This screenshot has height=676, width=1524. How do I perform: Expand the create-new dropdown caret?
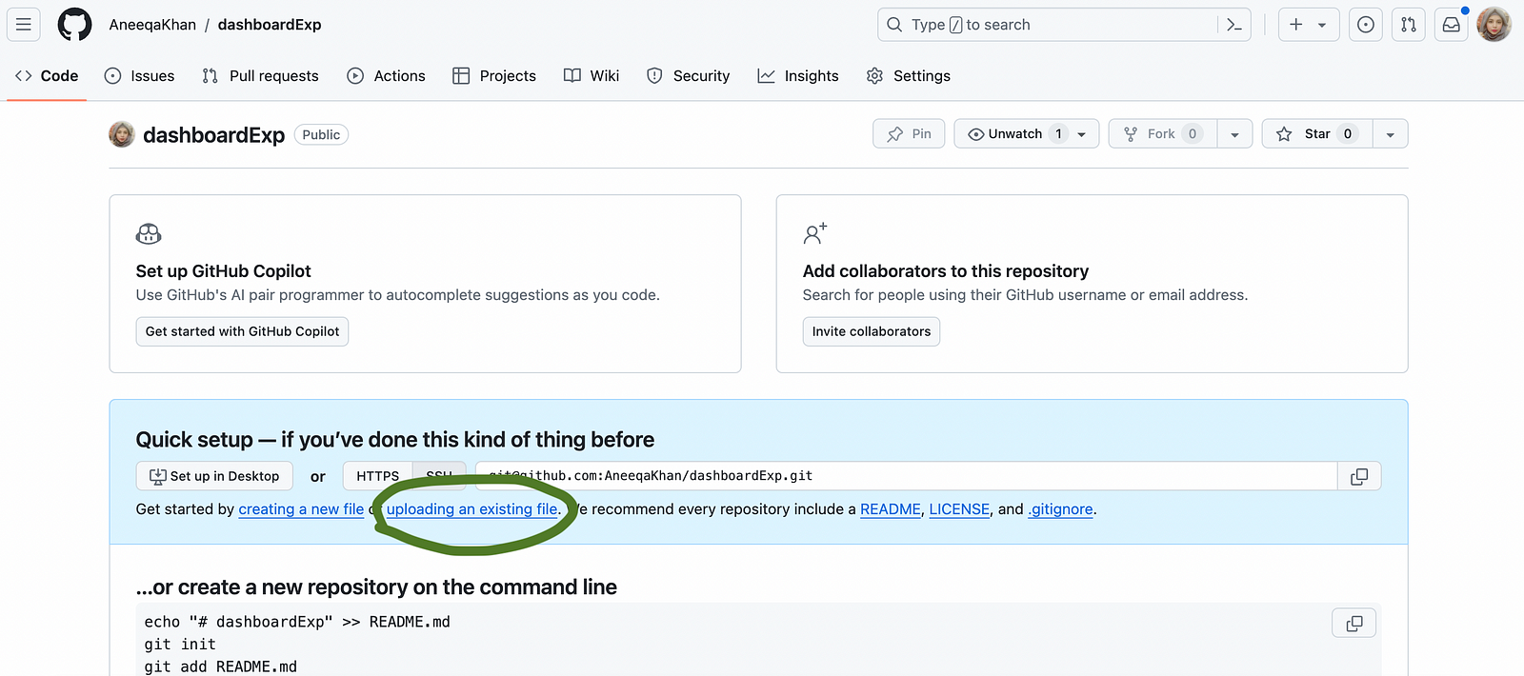point(1322,25)
